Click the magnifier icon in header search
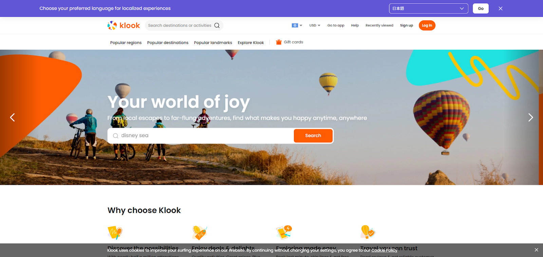 coord(217,25)
